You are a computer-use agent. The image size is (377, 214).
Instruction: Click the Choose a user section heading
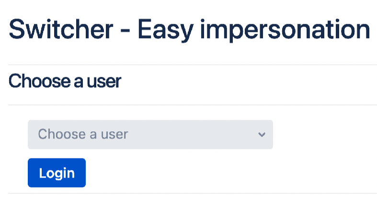65,81
